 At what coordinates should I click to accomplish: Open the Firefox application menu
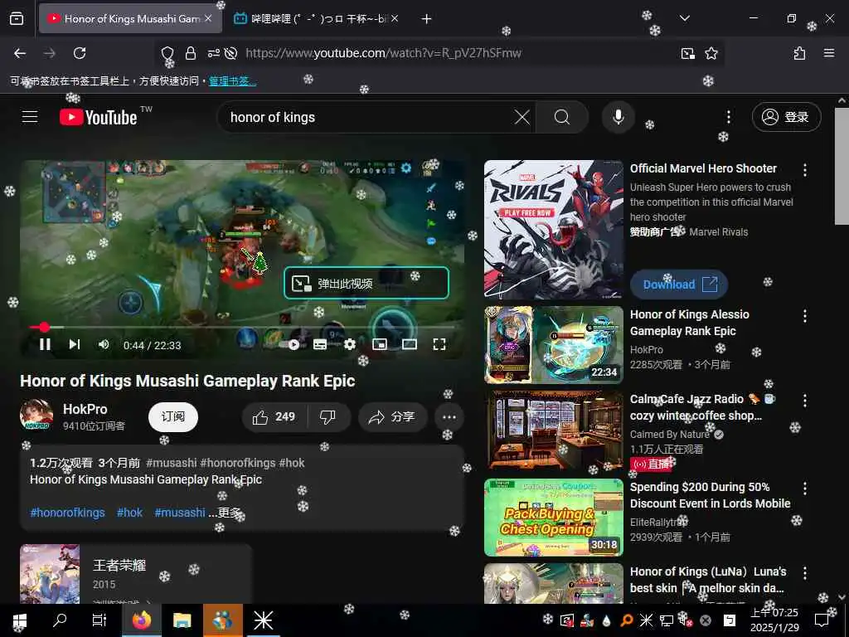829,53
